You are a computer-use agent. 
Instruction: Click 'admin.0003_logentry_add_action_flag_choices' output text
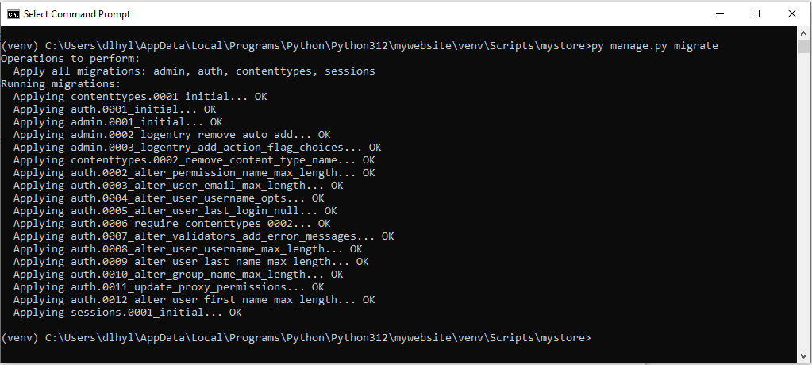click(214, 148)
